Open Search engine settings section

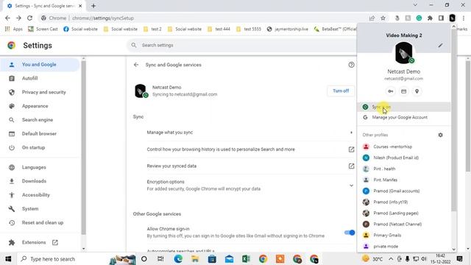tap(40, 120)
